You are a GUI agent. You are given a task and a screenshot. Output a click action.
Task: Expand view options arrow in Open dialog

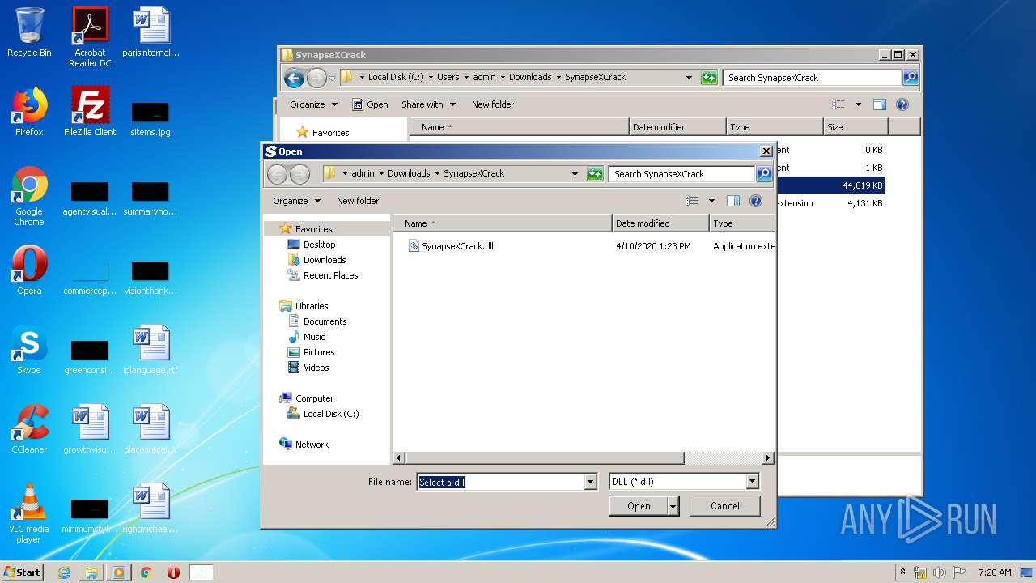tap(711, 201)
